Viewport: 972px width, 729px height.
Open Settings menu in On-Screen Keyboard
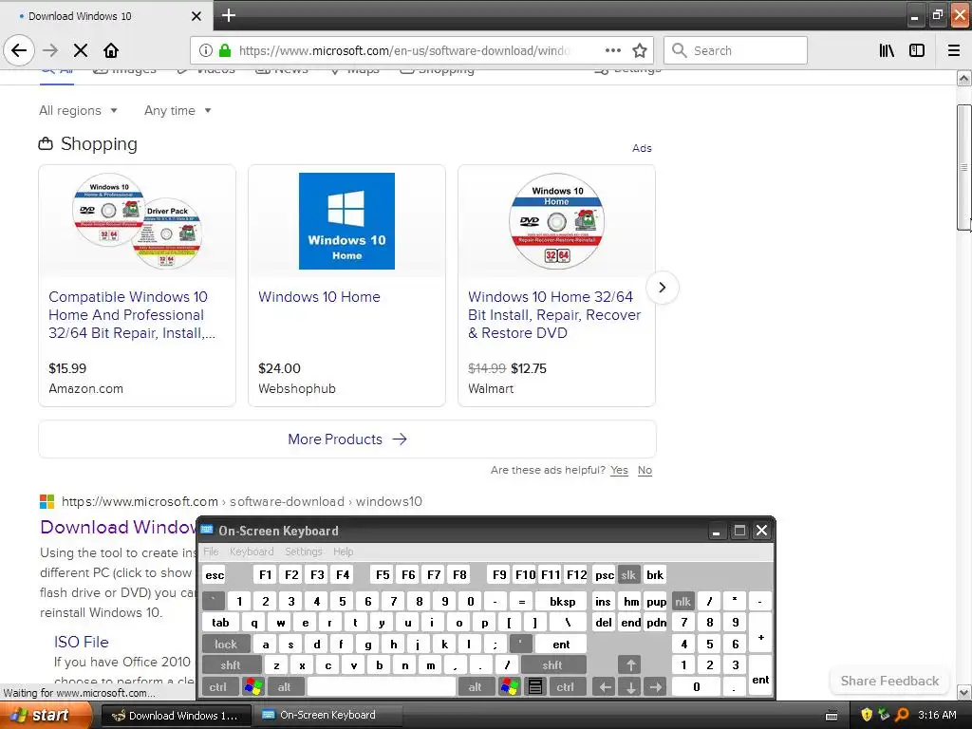[x=303, y=551]
